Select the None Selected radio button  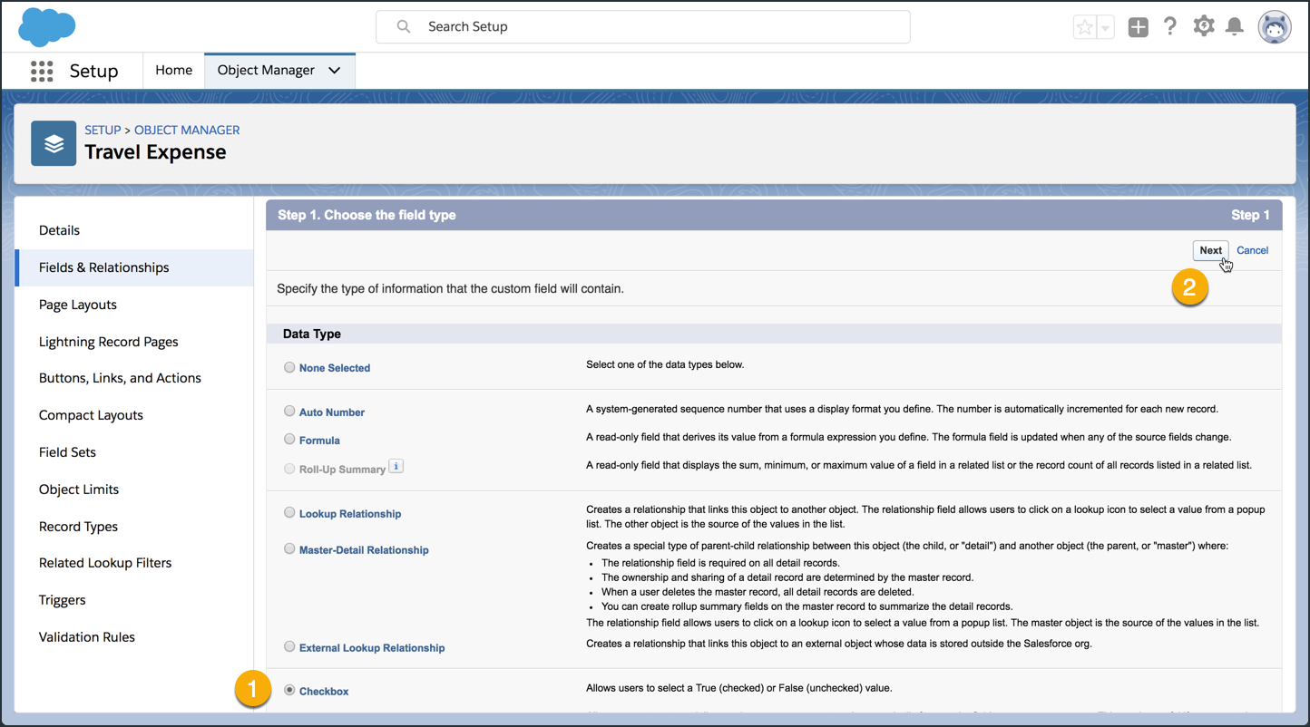(289, 367)
